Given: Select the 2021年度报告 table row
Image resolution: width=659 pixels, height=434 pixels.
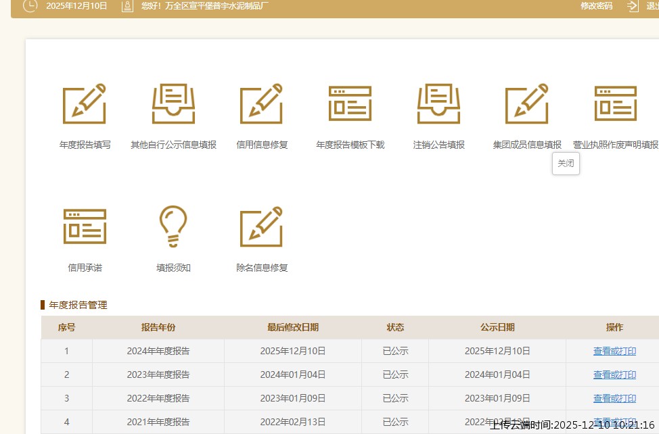Looking at the screenshot, I should click(x=158, y=421).
